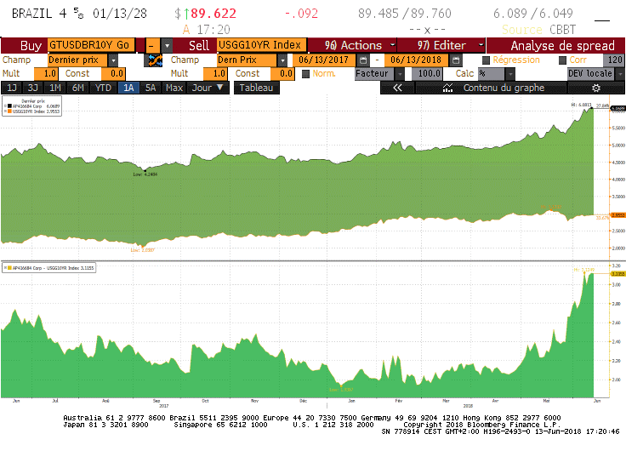
Task: Click the 120 correlation period field
Action: pyautogui.click(x=613, y=60)
